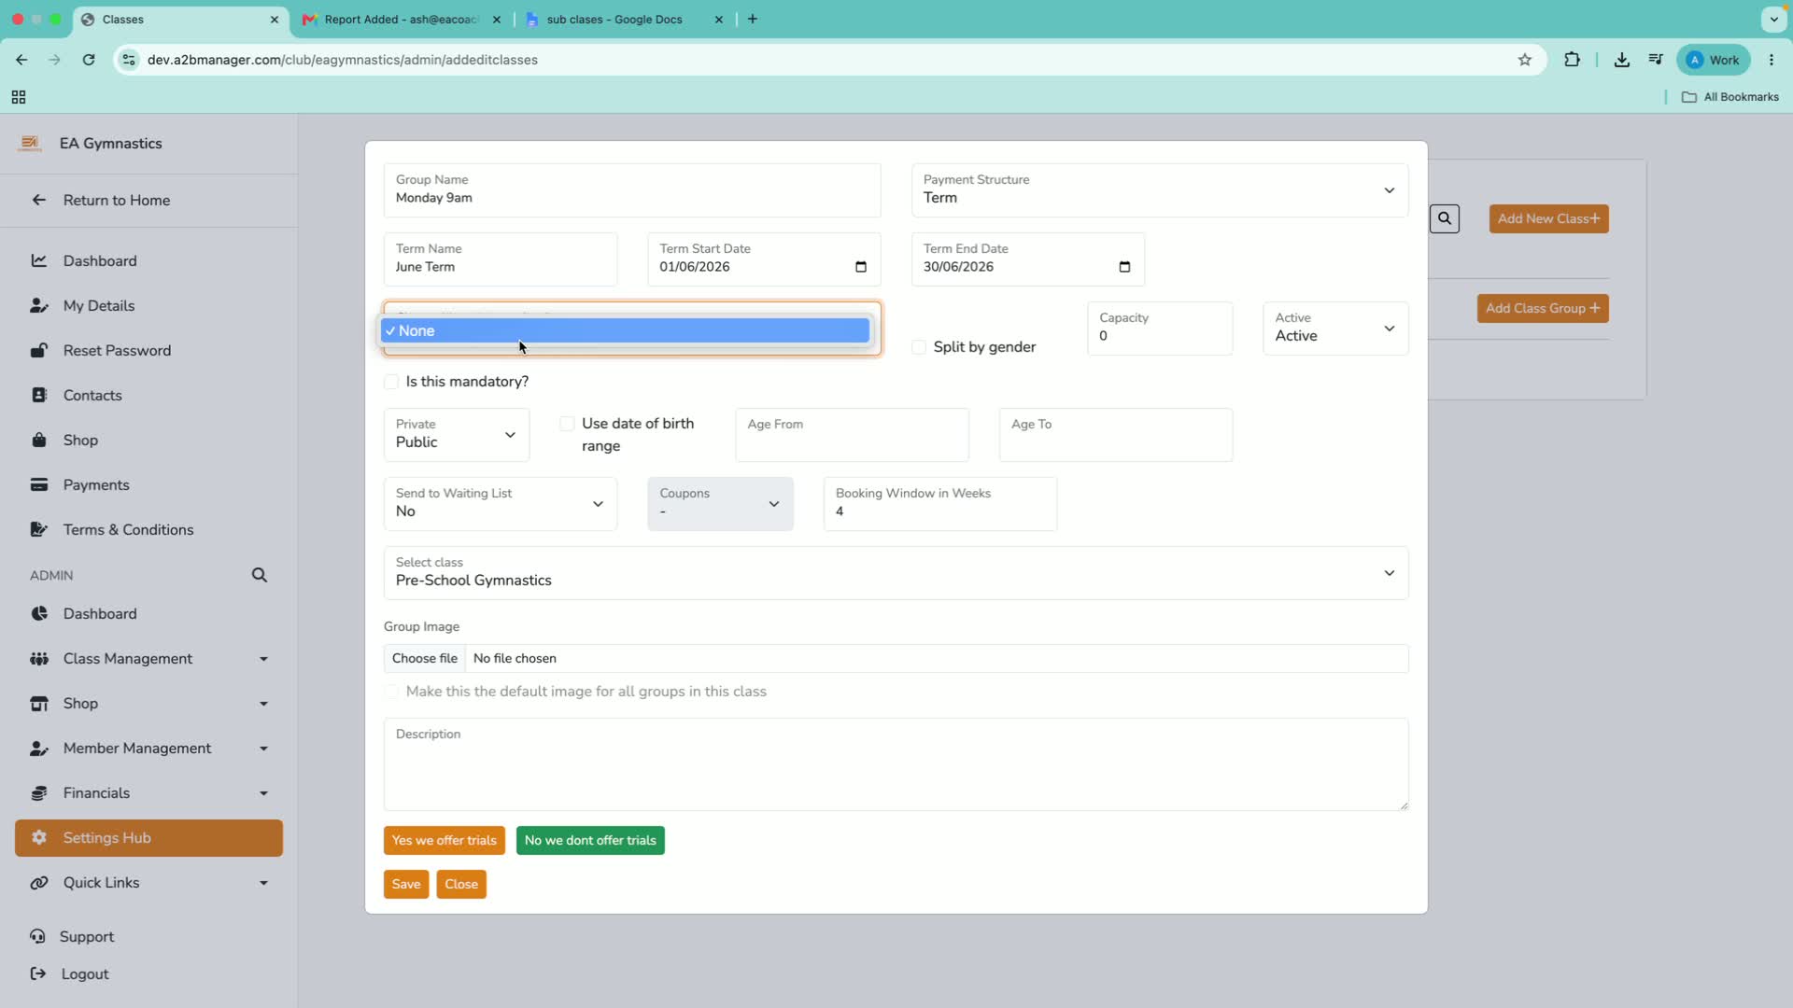Tick the Is this mandatory checkbox
Image resolution: width=1793 pixels, height=1008 pixels.
(x=391, y=382)
